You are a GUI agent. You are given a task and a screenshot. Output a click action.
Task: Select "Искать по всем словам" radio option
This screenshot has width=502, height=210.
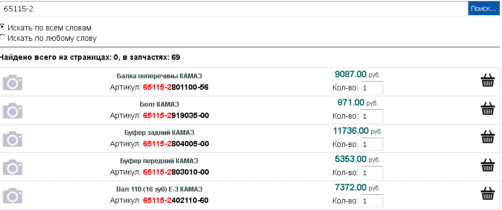pyautogui.click(x=2, y=27)
